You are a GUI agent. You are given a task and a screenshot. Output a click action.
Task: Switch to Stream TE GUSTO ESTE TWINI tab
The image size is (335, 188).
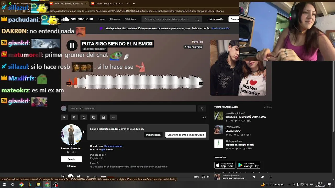110,4
